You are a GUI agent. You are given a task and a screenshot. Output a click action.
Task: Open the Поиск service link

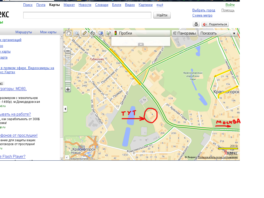(x=28, y=5)
